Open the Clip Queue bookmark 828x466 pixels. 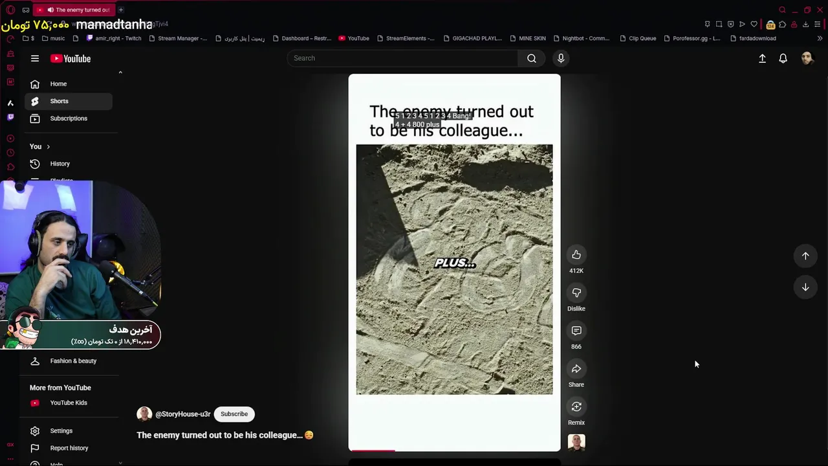pos(638,38)
